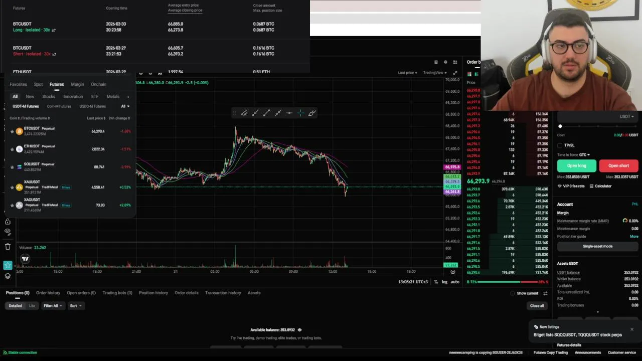Click the Close all button

coord(537,306)
